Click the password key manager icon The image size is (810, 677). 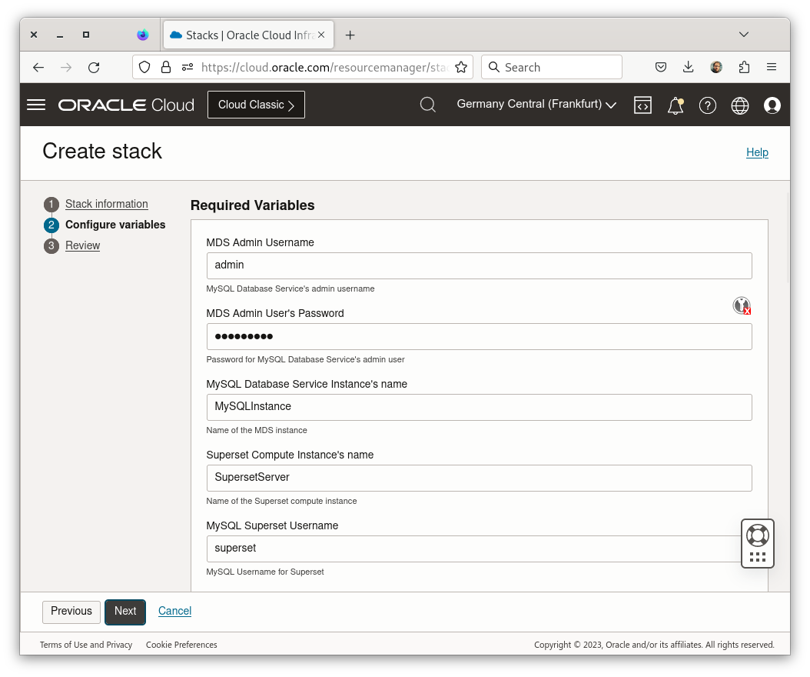tap(741, 305)
